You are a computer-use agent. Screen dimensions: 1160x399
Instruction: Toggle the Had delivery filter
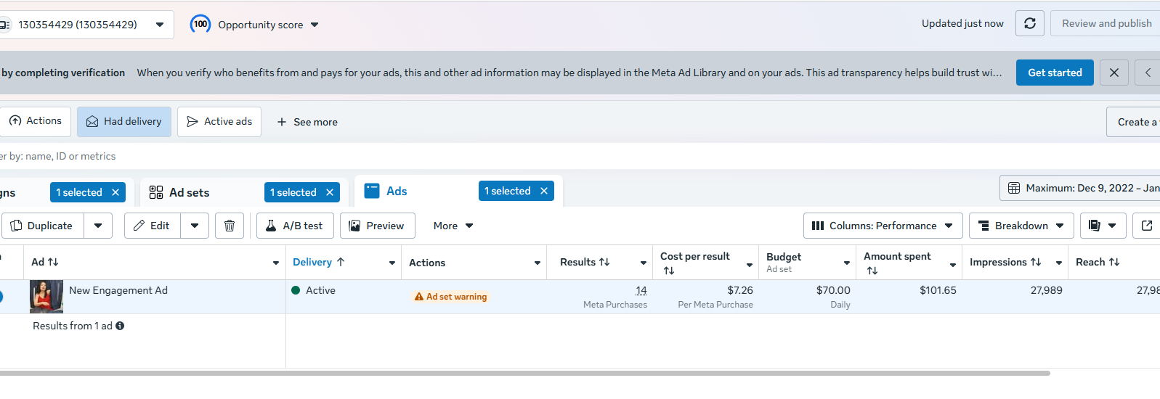[124, 122]
